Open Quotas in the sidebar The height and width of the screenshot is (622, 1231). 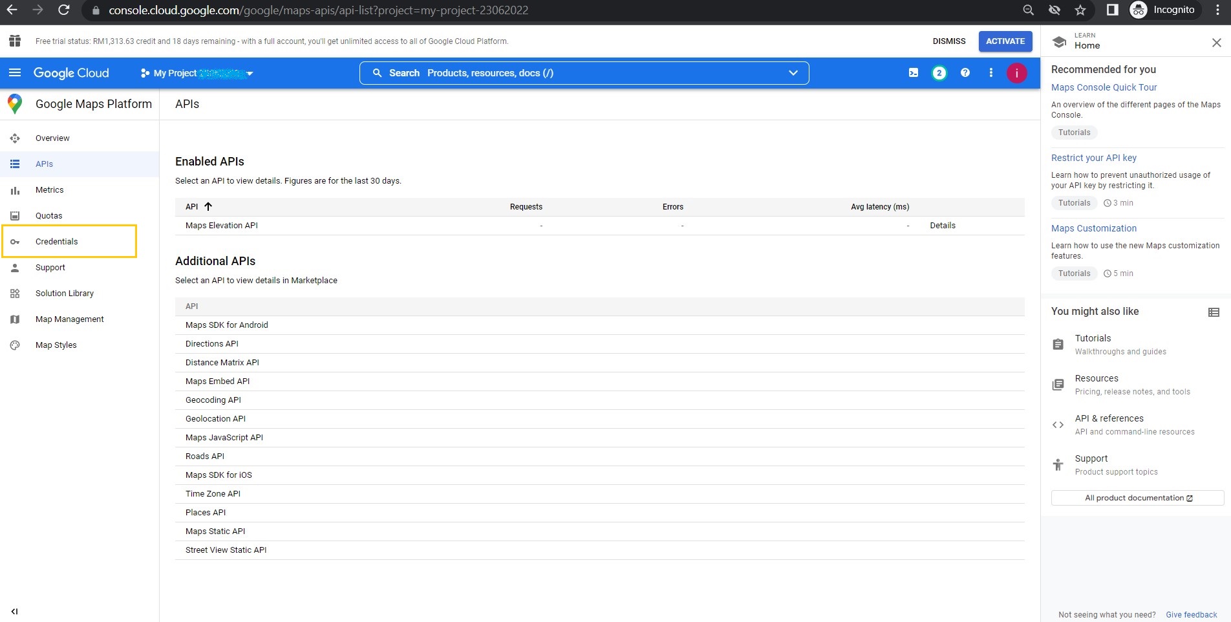(80, 216)
